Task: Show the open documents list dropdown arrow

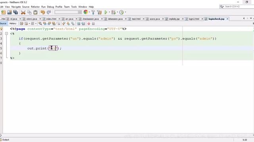Action: [251, 19]
